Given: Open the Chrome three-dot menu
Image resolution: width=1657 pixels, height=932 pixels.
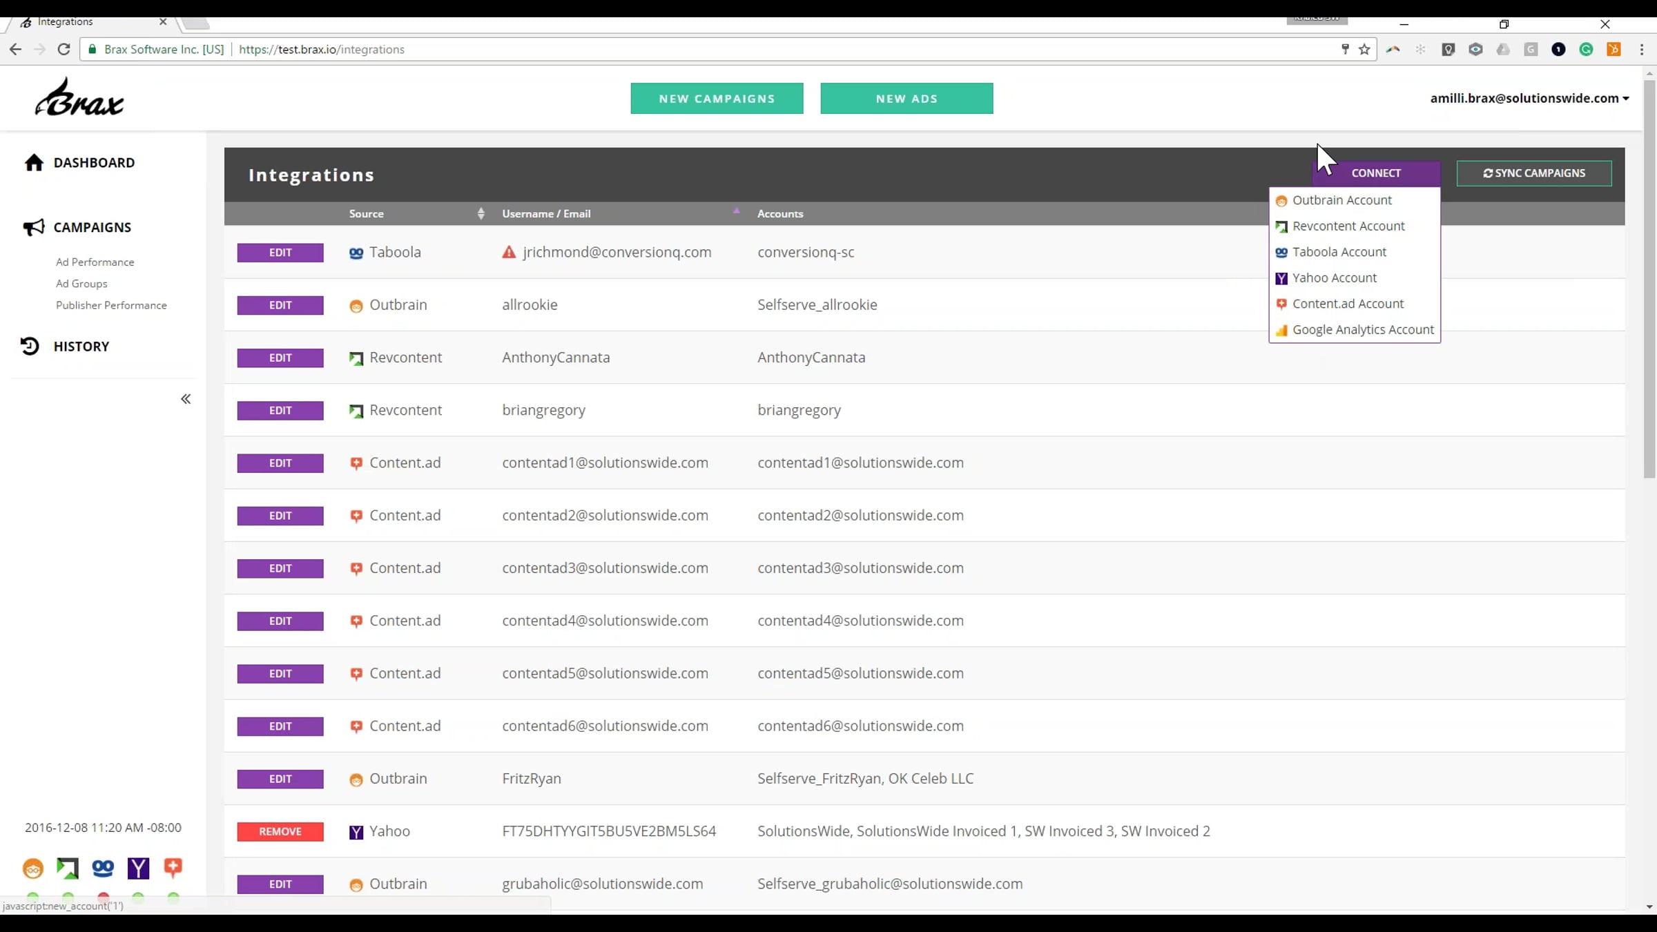Looking at the screenshot, I should tap(1642, 49).
